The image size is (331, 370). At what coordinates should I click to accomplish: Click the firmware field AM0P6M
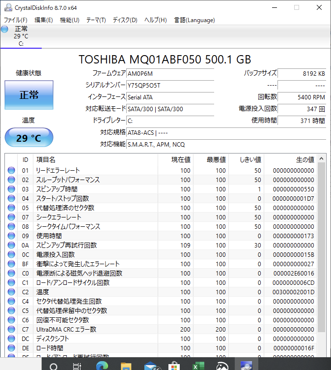click(170, 74)
